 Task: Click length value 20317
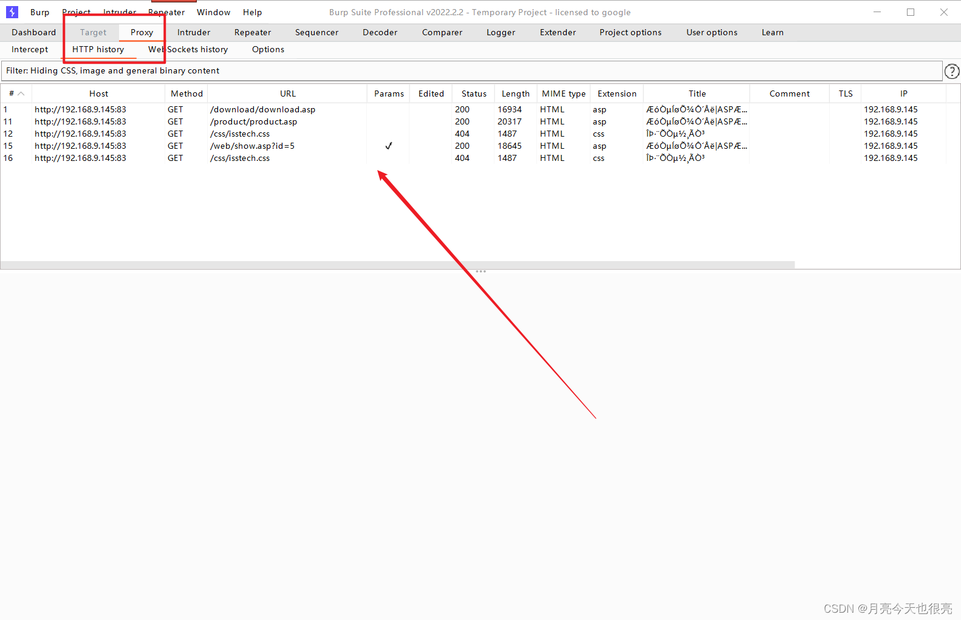(x=510, y=121)
